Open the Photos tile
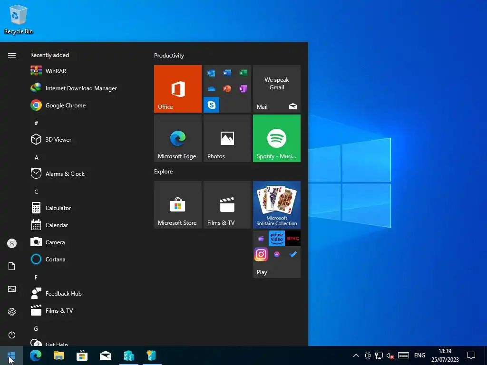 tap(227, 138)
